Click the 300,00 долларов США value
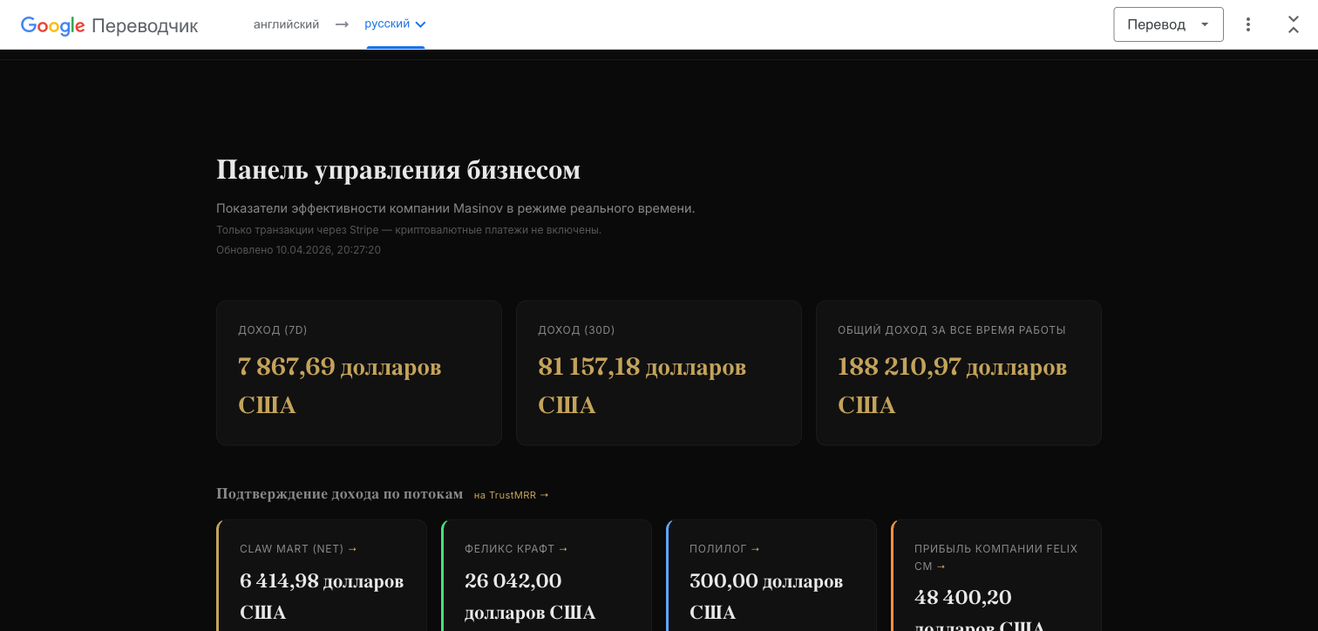 click(766, 597)
